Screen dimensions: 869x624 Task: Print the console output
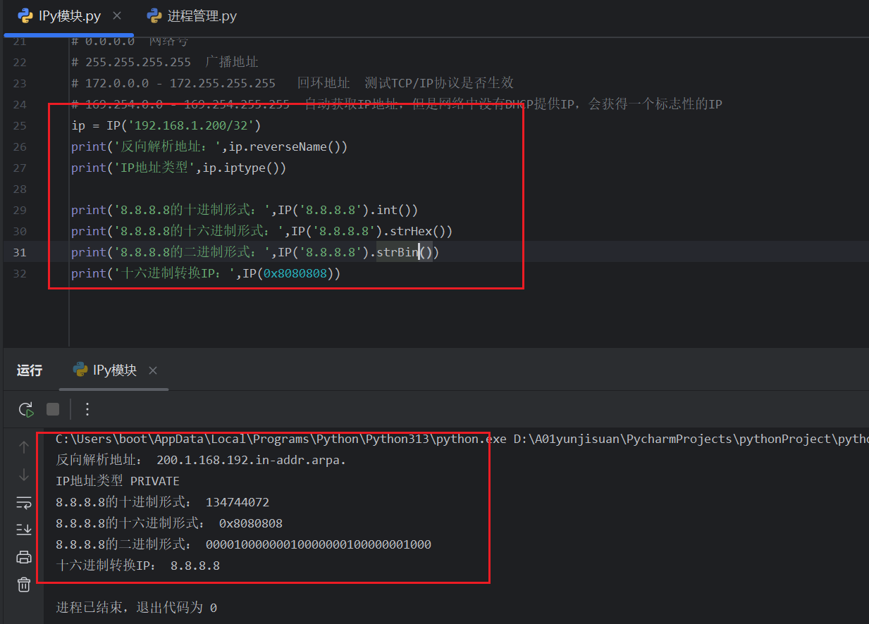23,556
